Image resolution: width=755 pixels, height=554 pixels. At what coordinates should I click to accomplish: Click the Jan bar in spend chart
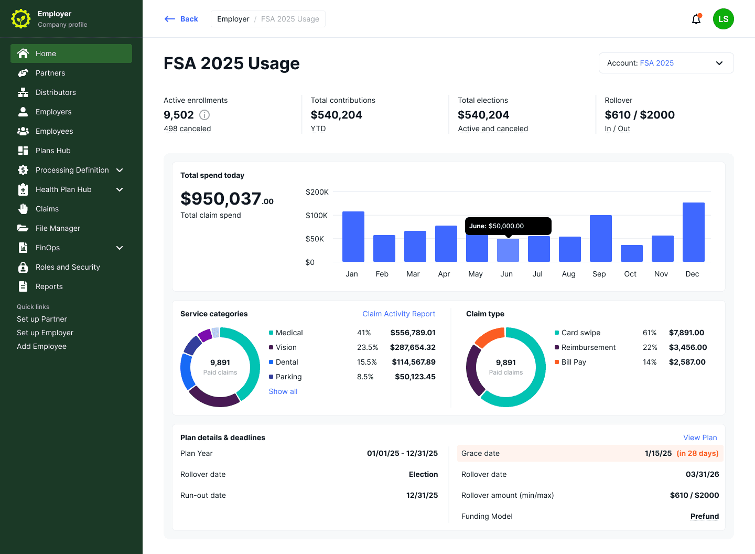pos(353,237)
